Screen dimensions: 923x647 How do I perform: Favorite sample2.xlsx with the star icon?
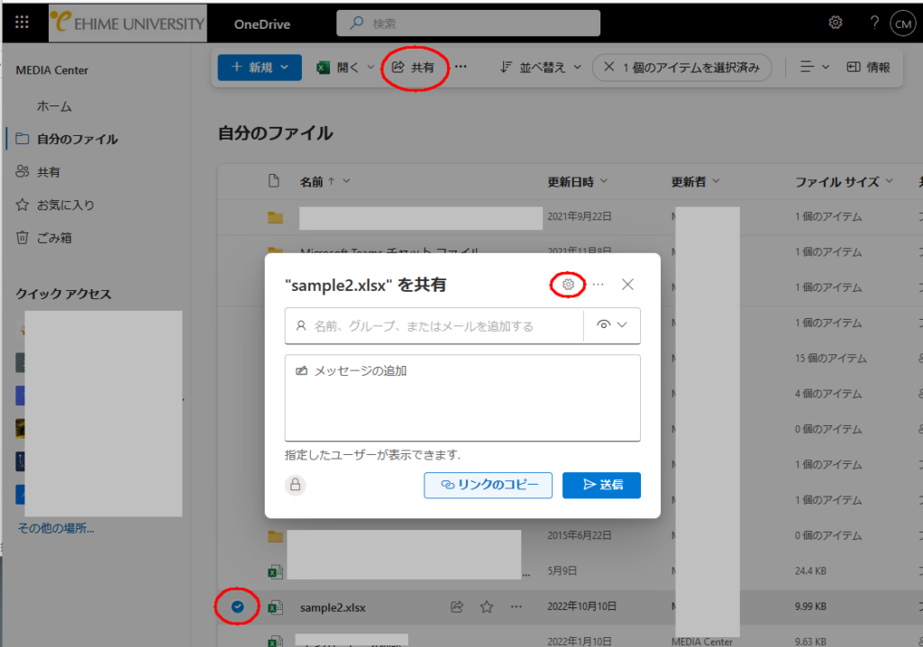pos(487,607)
